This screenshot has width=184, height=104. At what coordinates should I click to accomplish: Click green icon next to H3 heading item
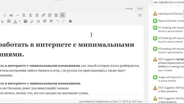[x=155, y=49]
